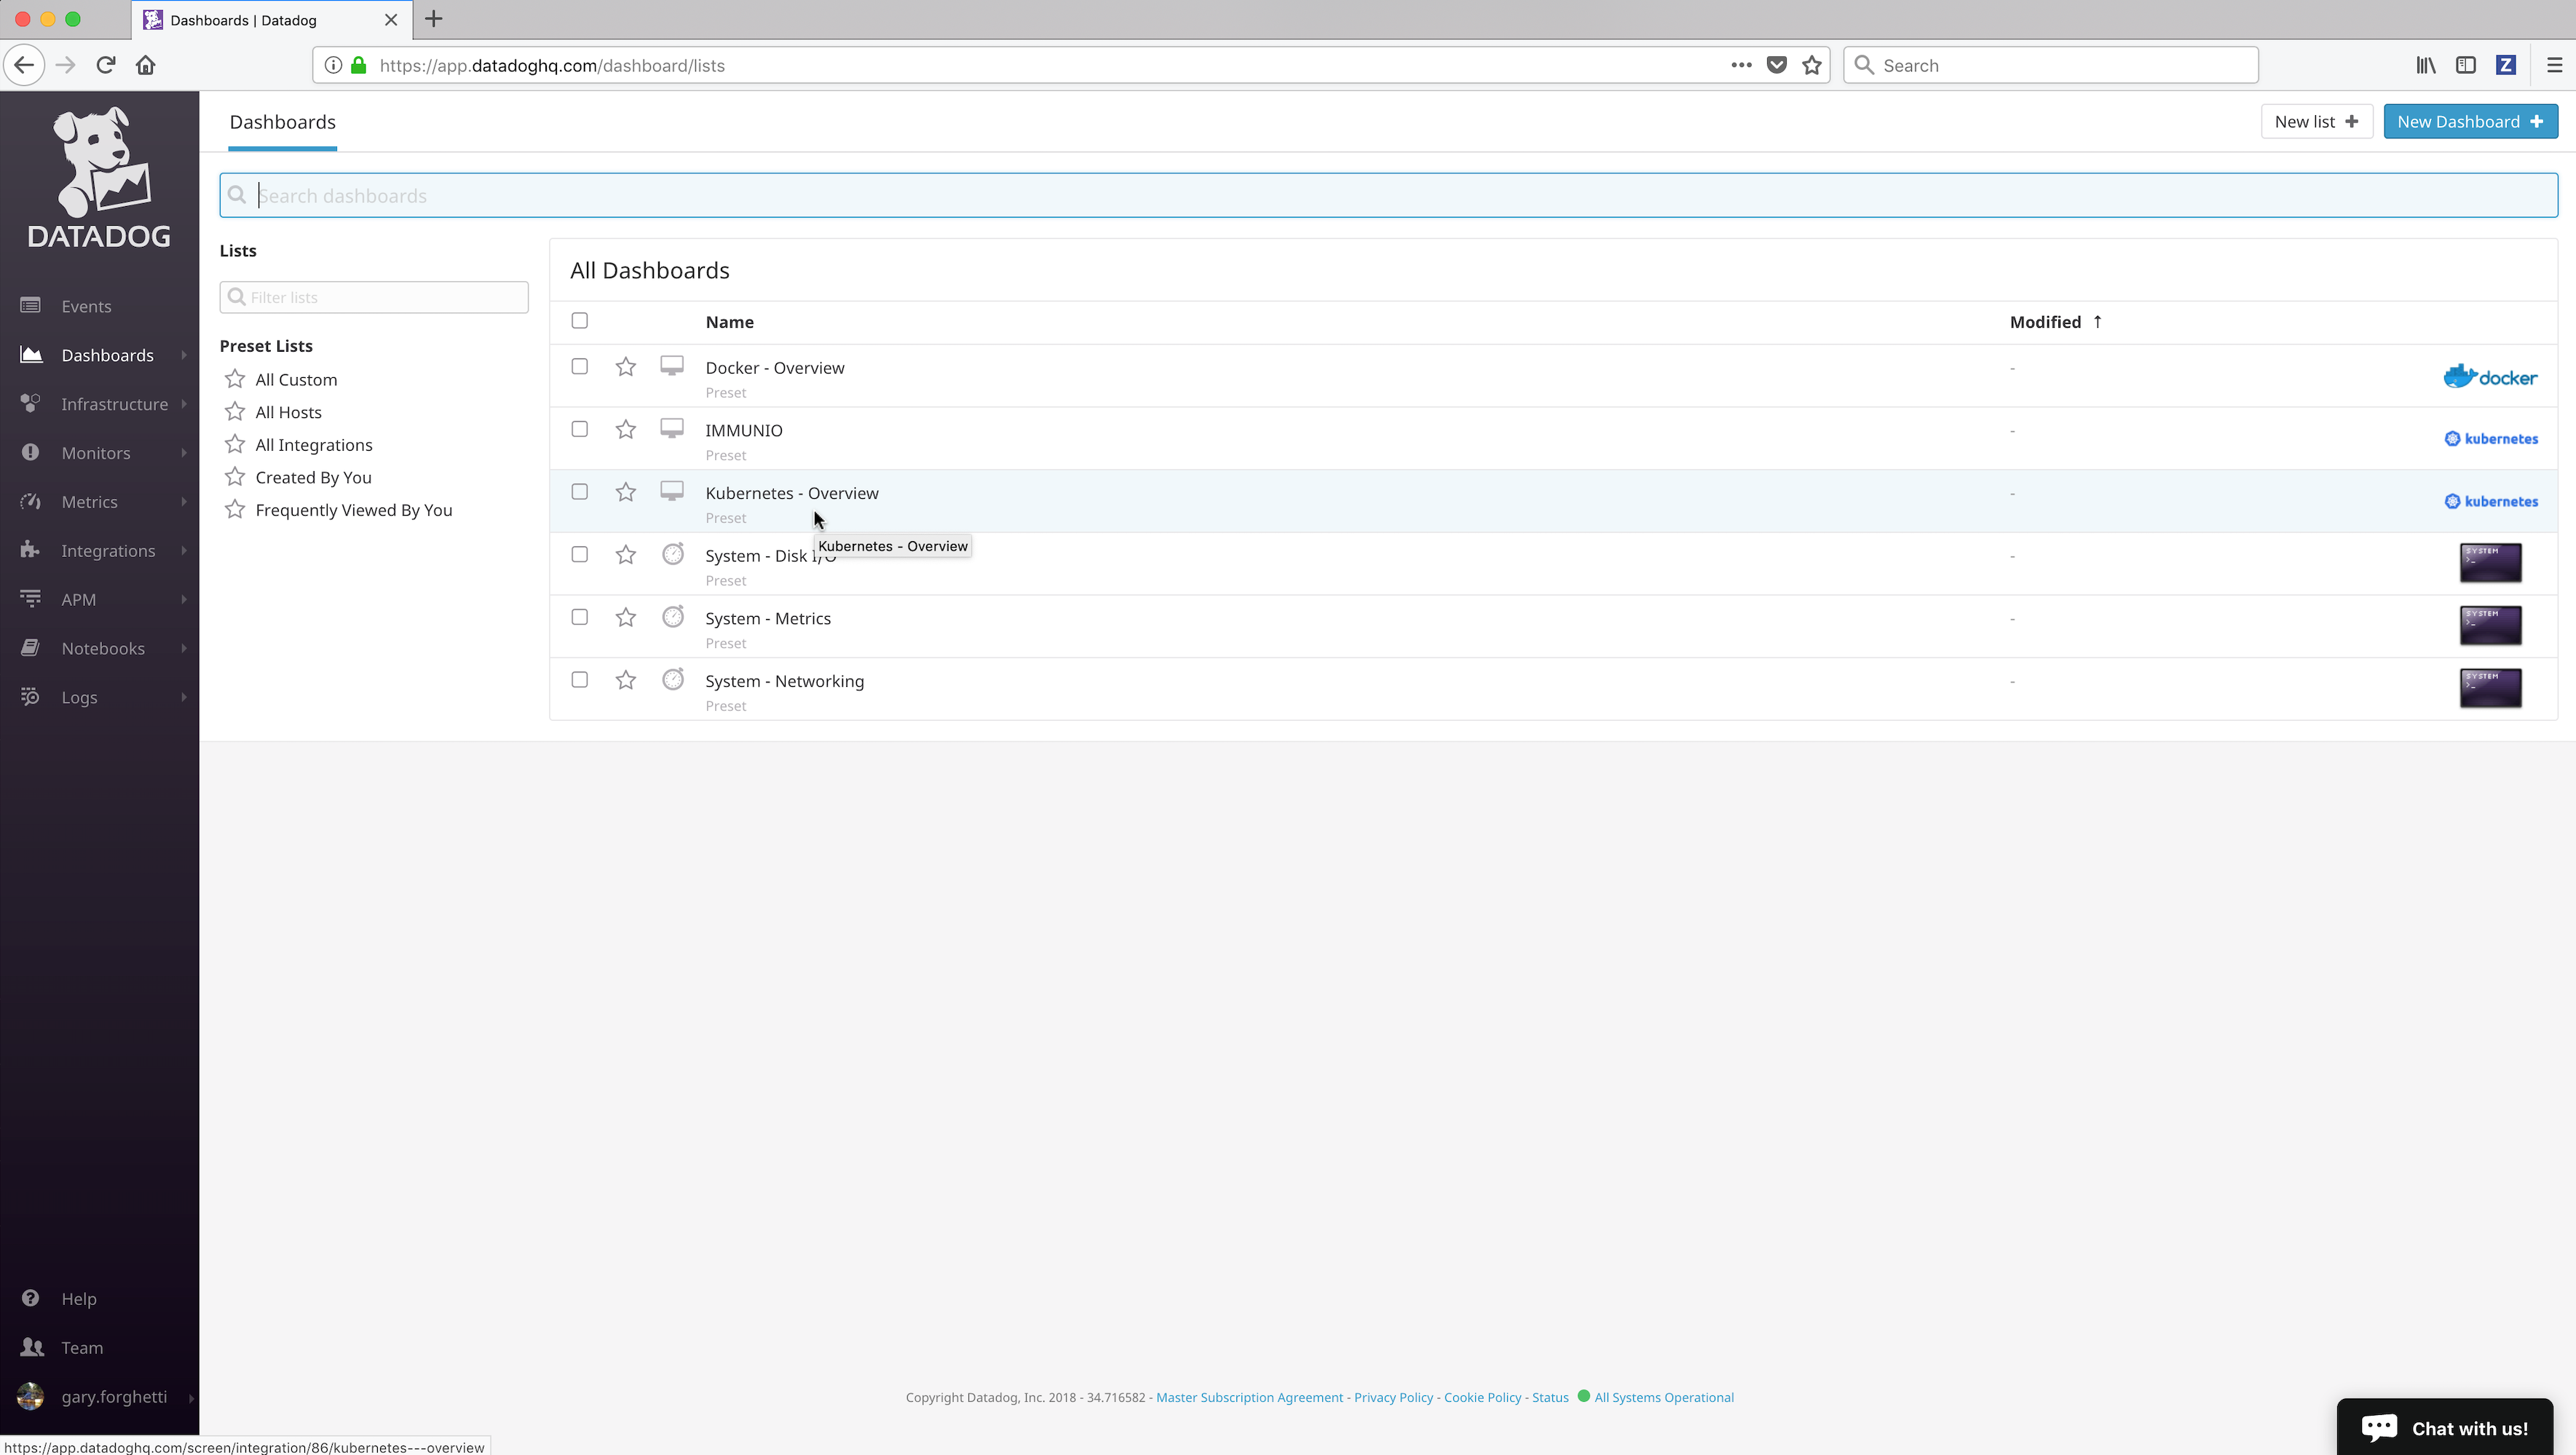Reload the page with the browser refresh icon
The width and height of the screenshot is (2576, 1455).
tap(106, 65)
